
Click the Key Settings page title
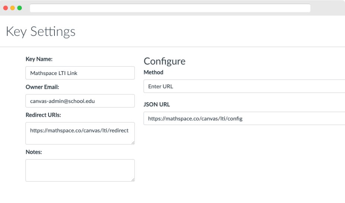click(41, 31)
